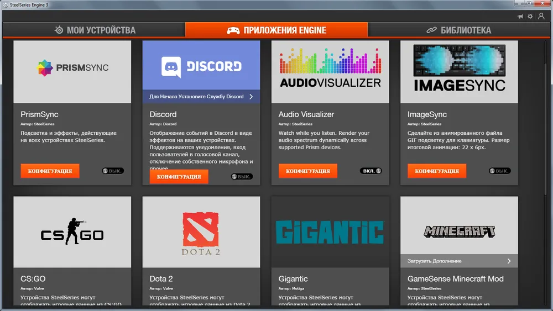Image resolution: width=553 pixels, height=311 pixels.
Task: Open the Gigantic app thumbnail
Action: coord(330,232)
